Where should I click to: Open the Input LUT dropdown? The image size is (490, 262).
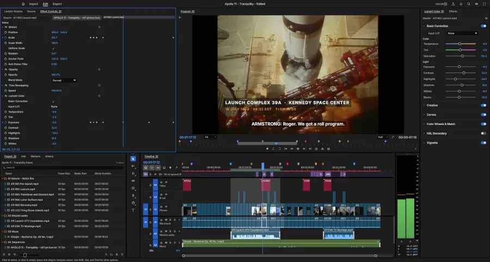tap(462, 33)
